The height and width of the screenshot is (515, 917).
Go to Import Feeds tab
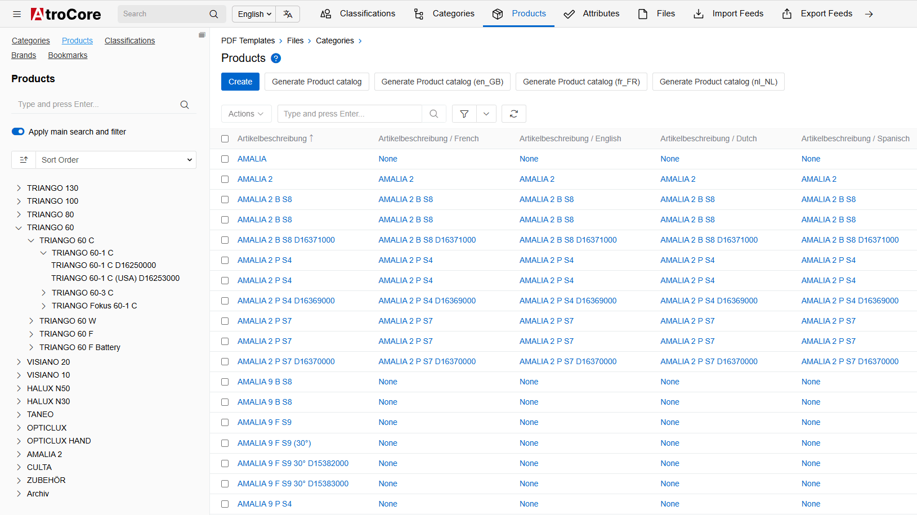[728, 14]
